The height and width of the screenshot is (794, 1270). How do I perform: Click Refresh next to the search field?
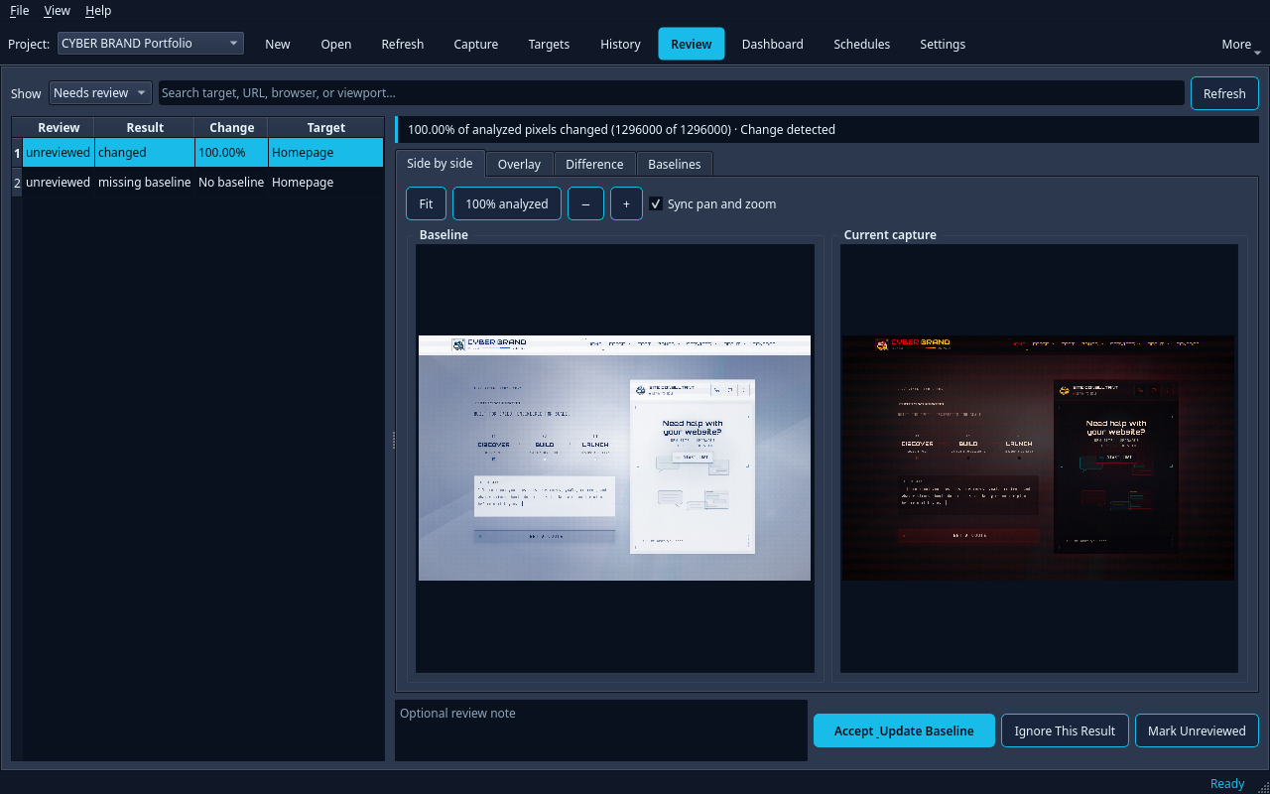(1224, 93)
